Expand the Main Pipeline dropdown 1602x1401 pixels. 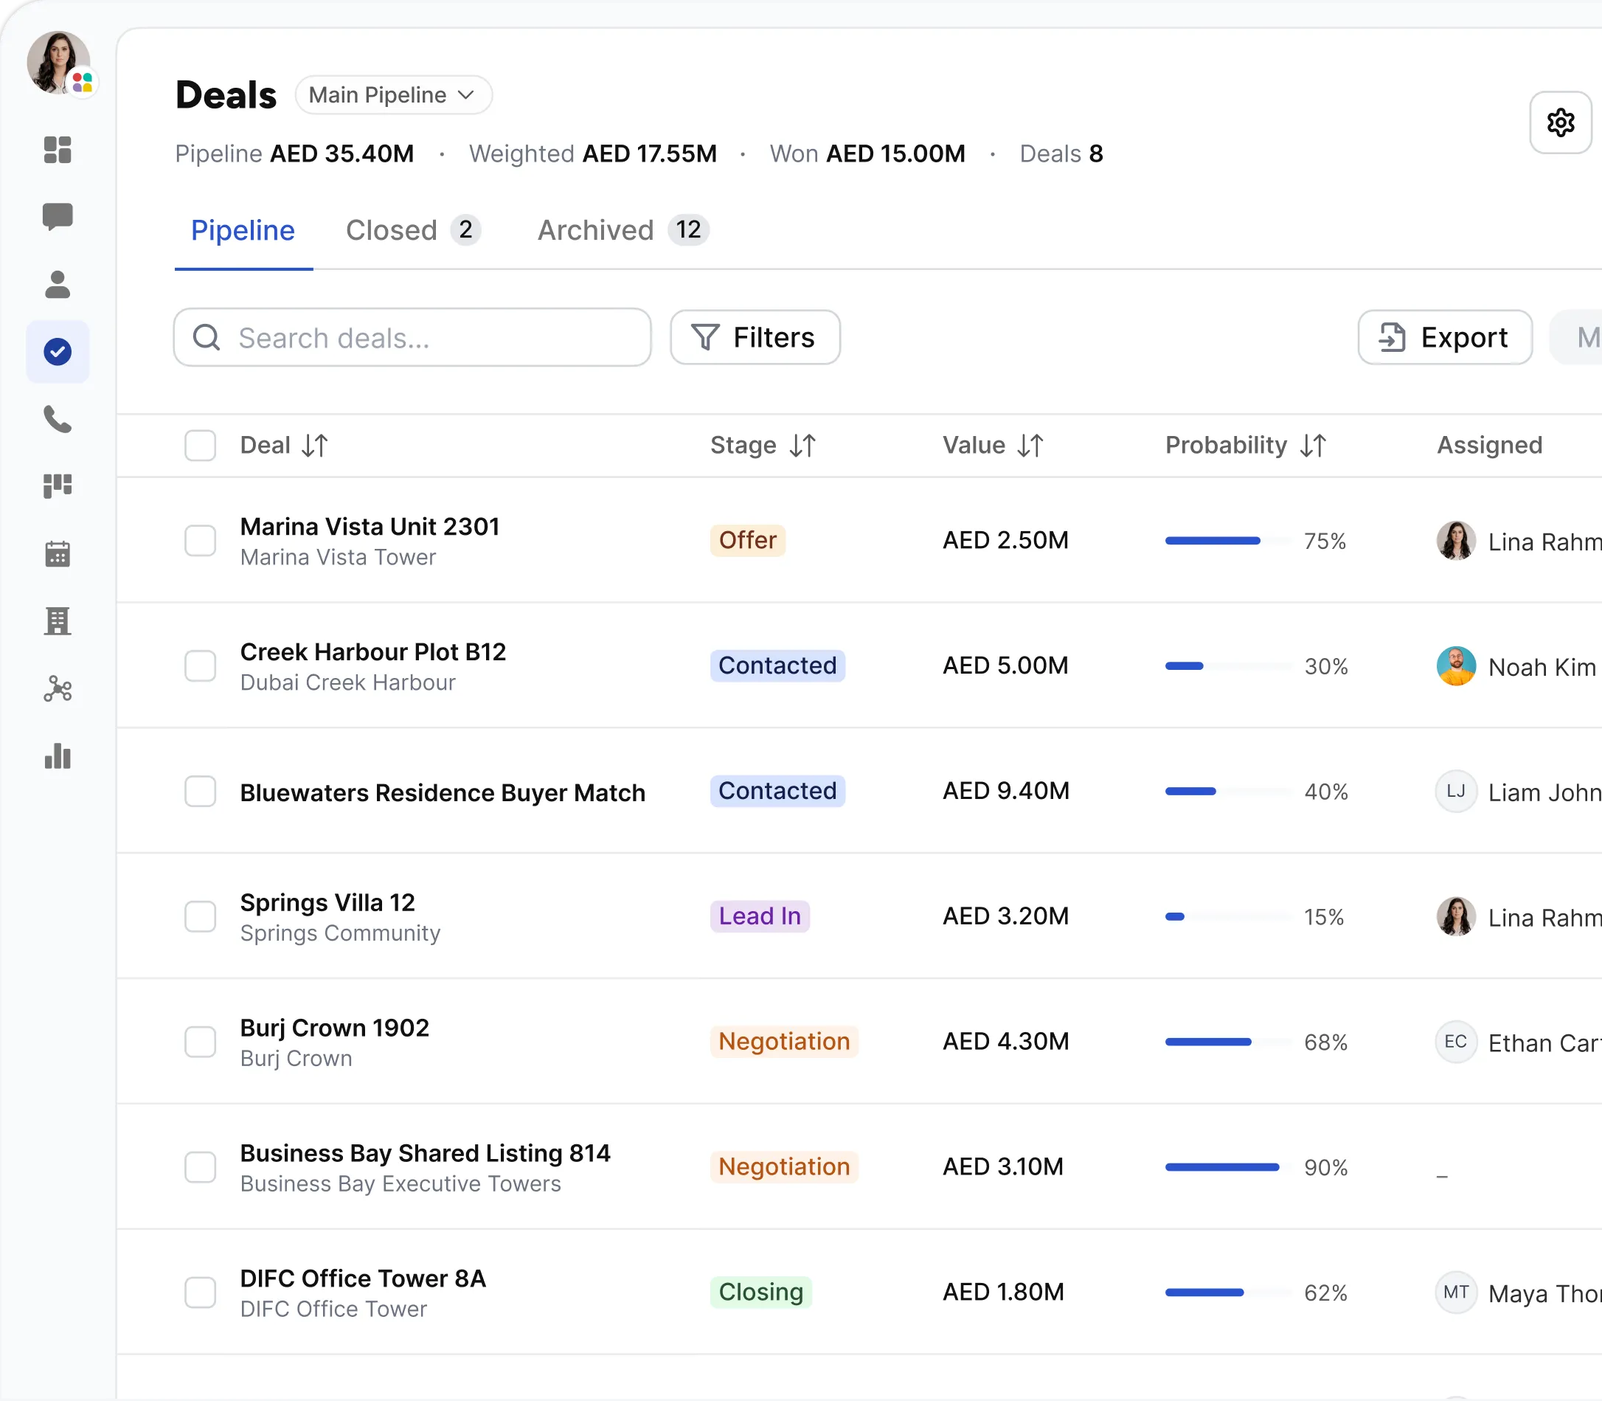pos(393,95)
